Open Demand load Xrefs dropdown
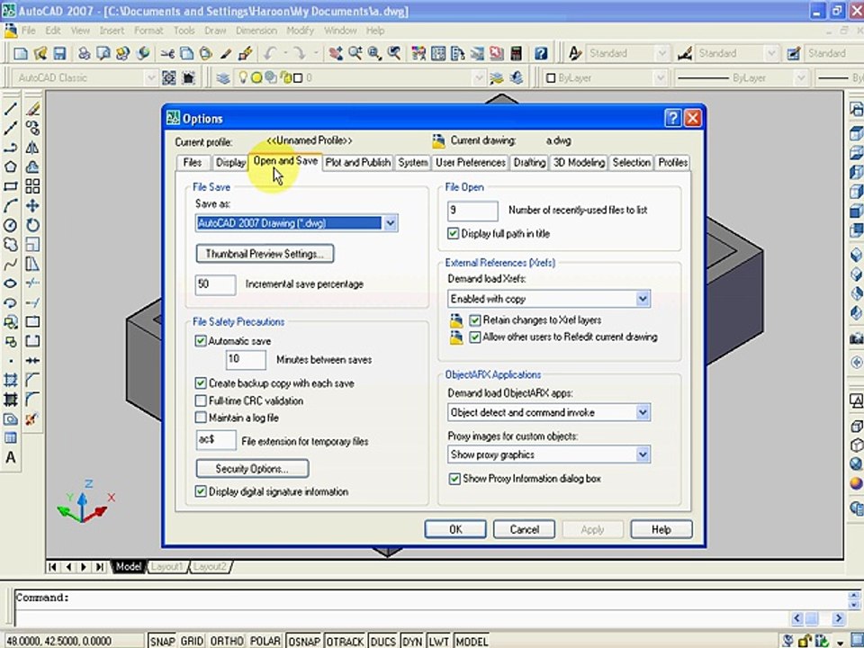Screen dimensions: 864x648 [x=643, y=299]
